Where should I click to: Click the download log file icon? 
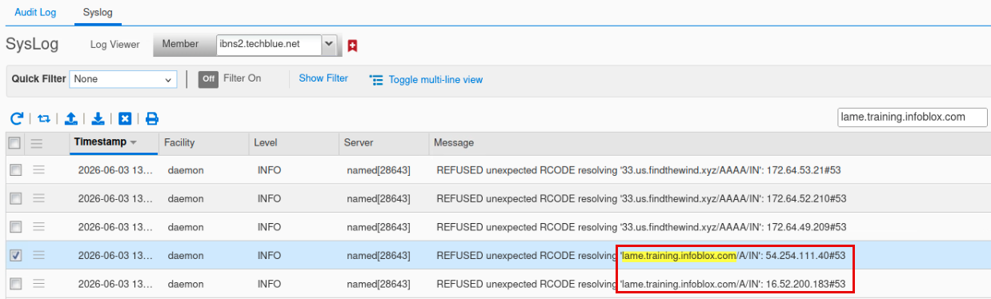tap(98, 118)
